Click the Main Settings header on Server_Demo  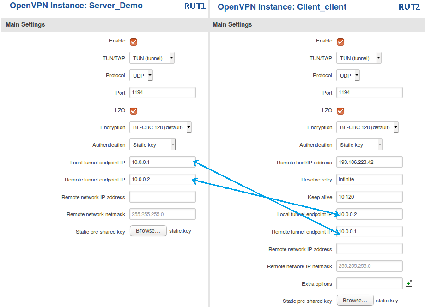(x=24, y=24)
